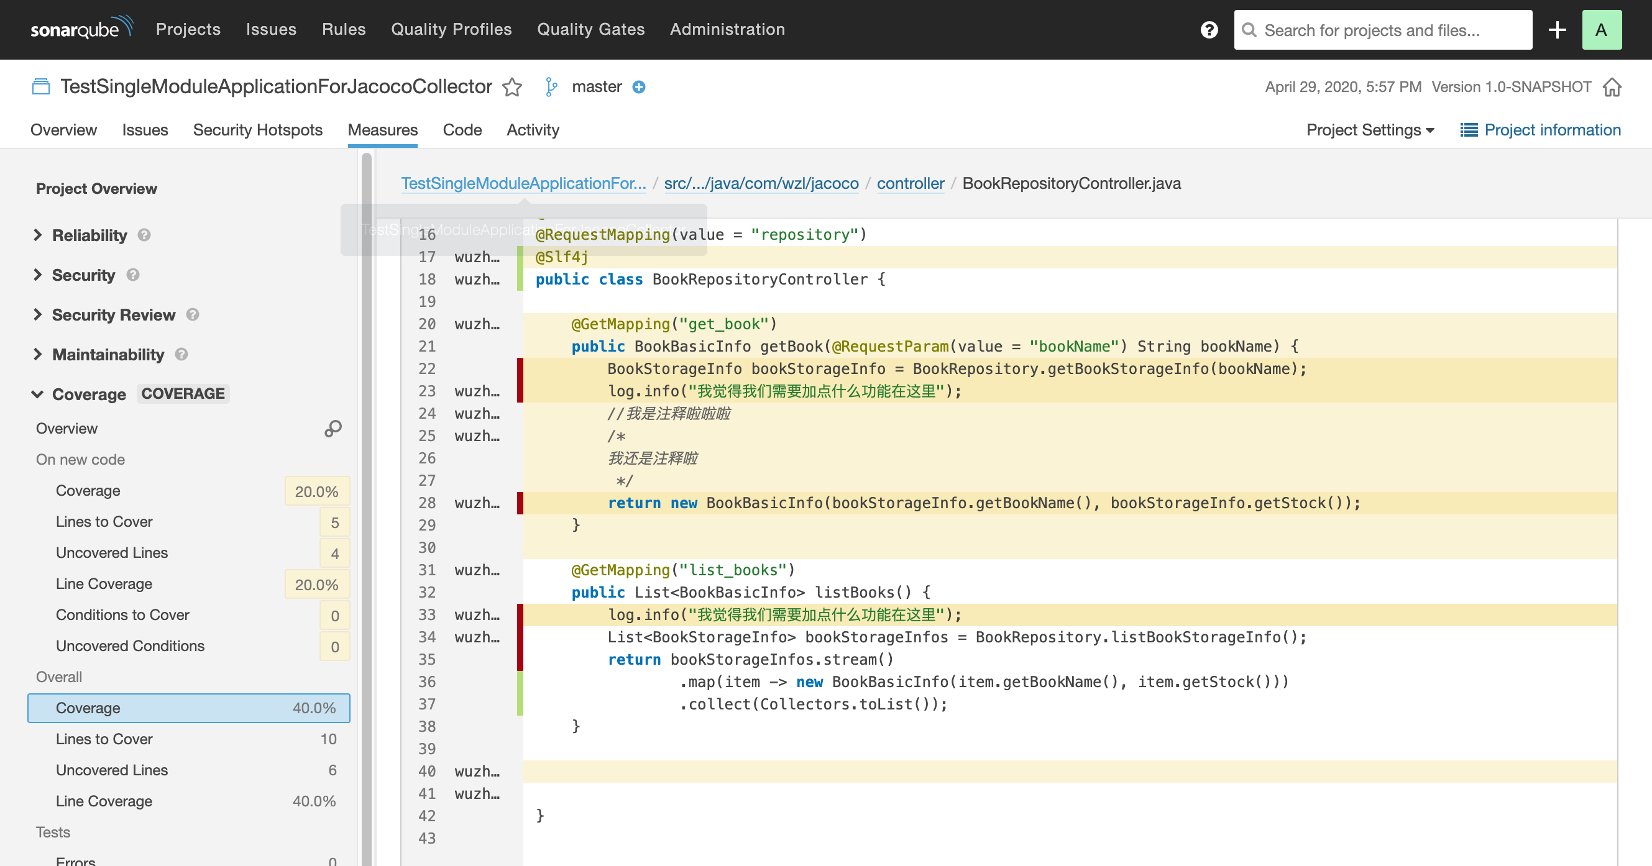Image resolution: width=1652 pixels, height=866 pixels.
Task: Go to project homepage via home icon
Action: [1612, 86]
